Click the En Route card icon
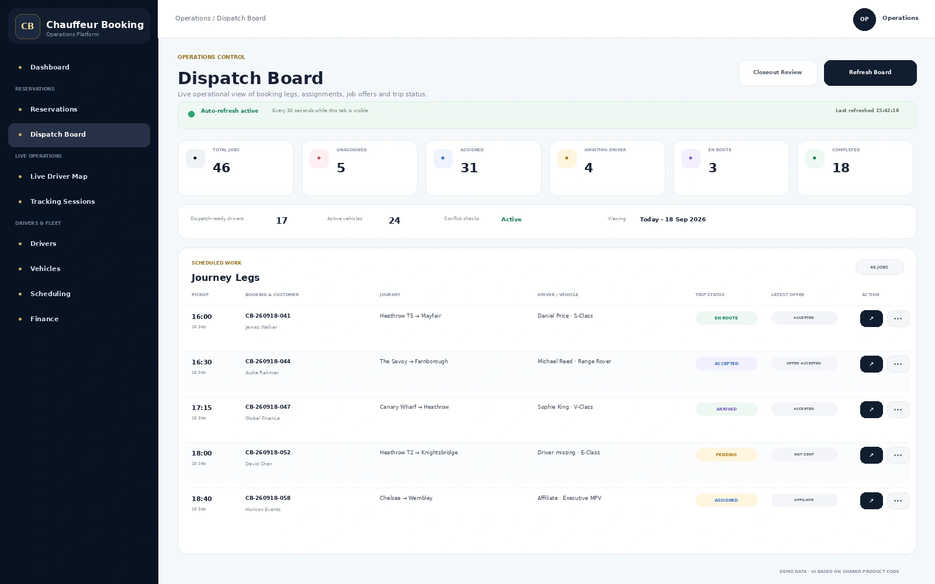Screen dimensions: 935x584 (x=691, y=158)
